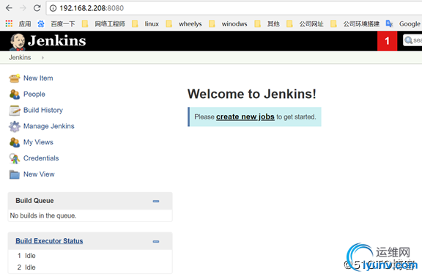
Task: Click the Build Queue panel title
Action: tap(34, 201)
